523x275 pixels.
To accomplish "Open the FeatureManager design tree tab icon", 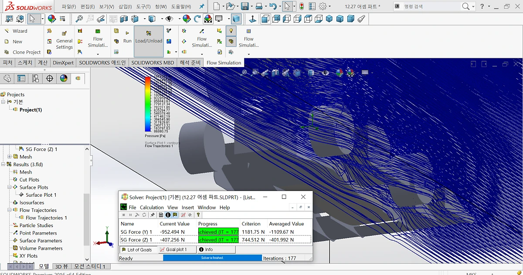I will (x=7, y=78).
